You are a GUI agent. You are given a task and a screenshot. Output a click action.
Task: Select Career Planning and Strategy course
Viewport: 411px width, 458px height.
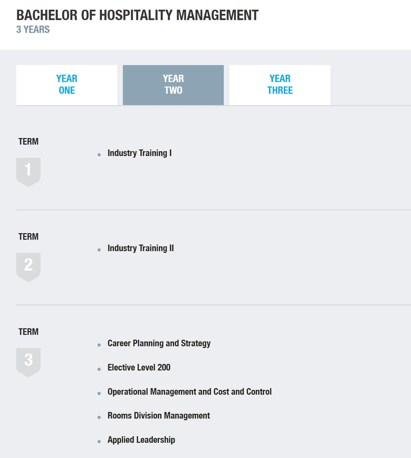point(159,343)
